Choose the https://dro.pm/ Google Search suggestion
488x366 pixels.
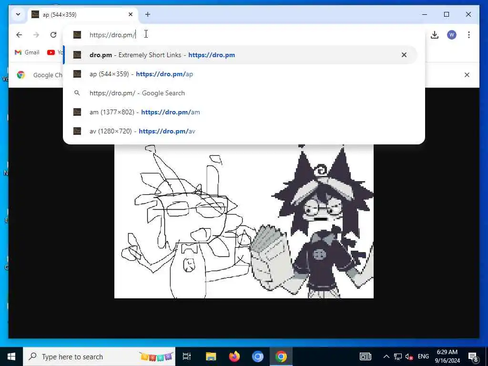pyautogui.click(x=240, y=93)
